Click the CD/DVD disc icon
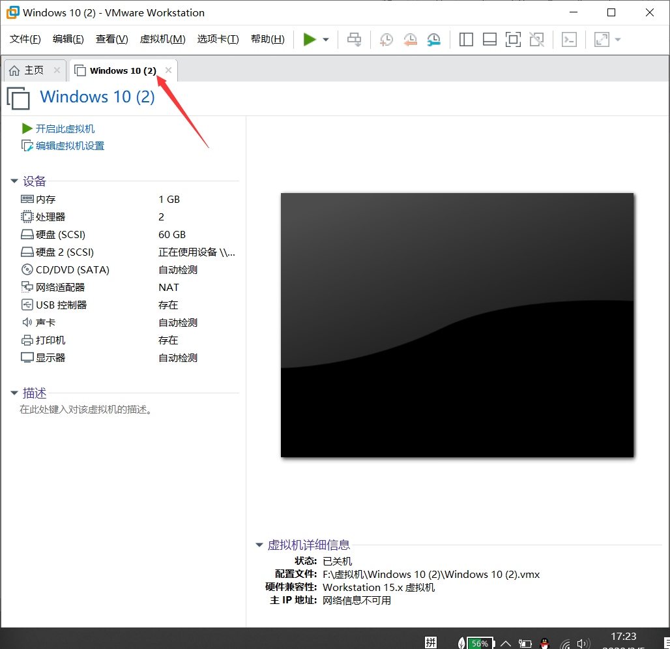Viewport: 670px width, 649px height. click(27, 269)
